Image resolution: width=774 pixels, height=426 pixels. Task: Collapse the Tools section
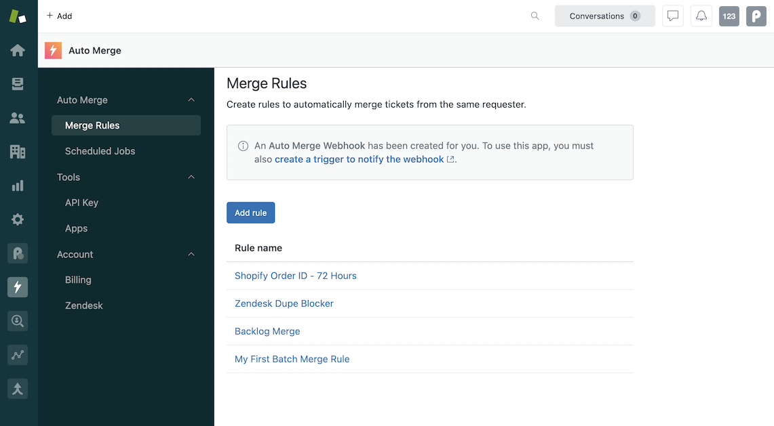pyautogui.click(x=191, y=177)
